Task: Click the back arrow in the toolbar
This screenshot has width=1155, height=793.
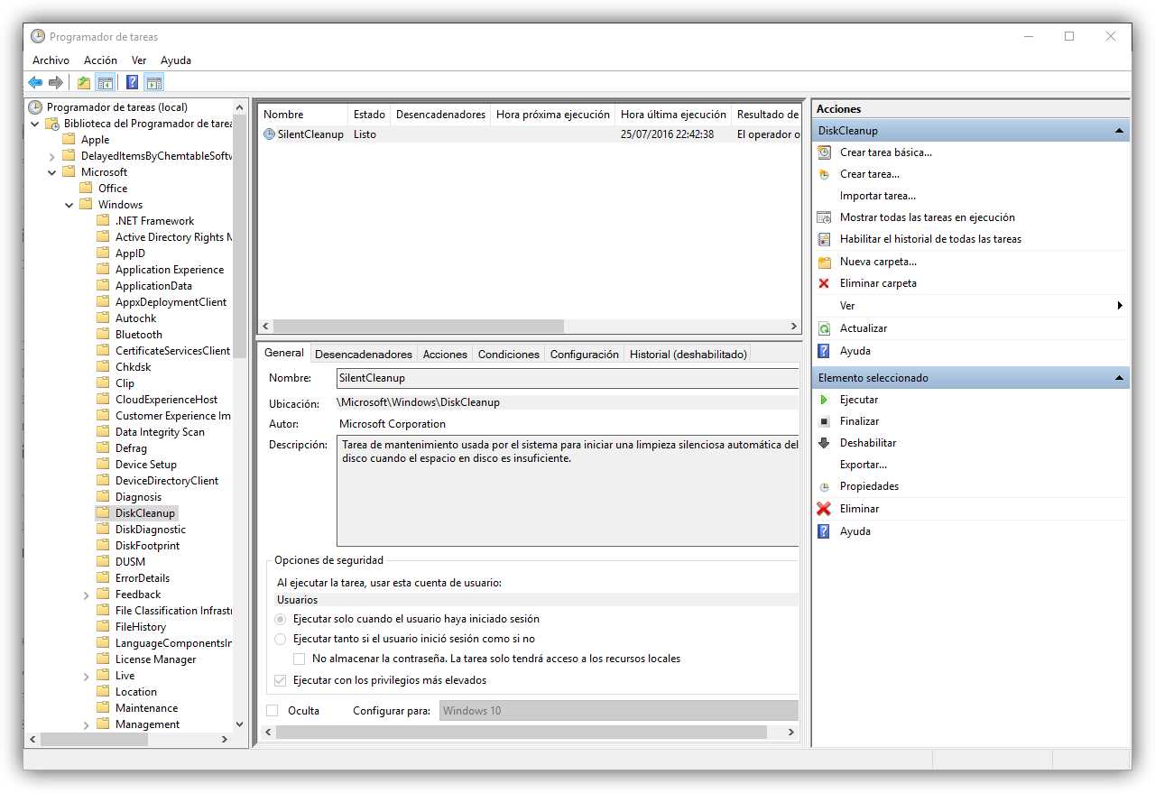Action: coord(35,83)
